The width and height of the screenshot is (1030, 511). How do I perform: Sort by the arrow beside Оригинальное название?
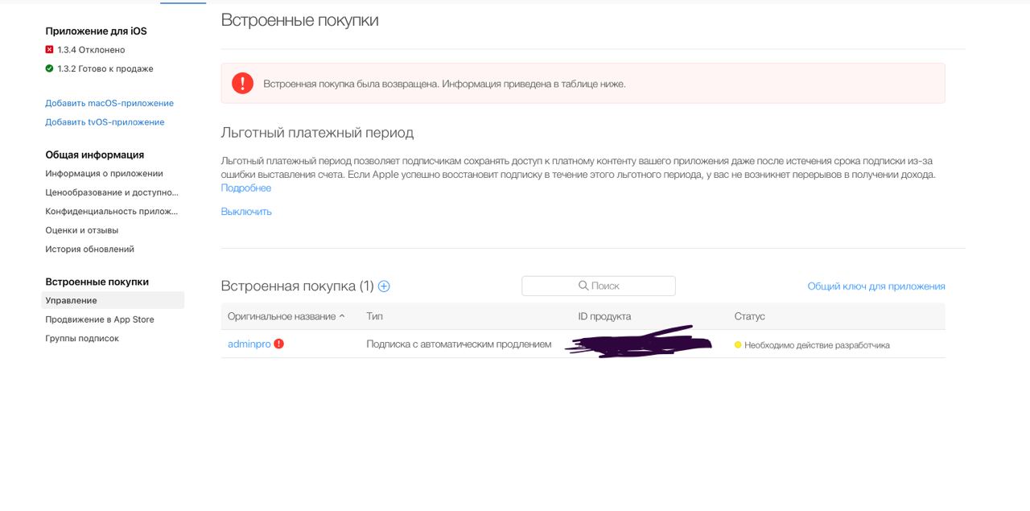point(342,316)
